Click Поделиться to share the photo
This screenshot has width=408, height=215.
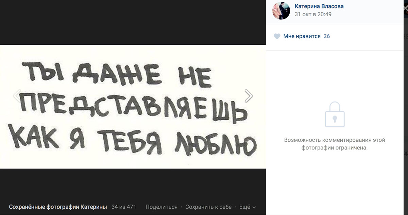(161, 207)
